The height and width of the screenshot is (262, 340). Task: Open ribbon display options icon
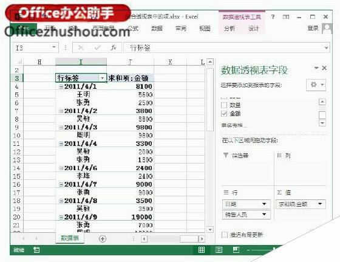coord(286,16)
